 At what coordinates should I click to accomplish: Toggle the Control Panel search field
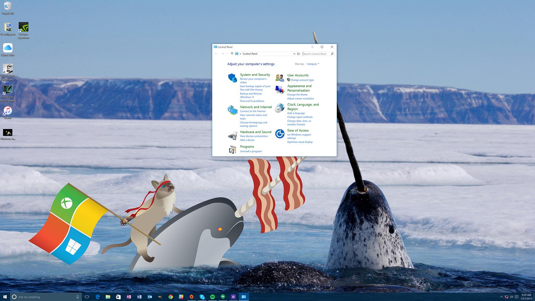[316, 54]
